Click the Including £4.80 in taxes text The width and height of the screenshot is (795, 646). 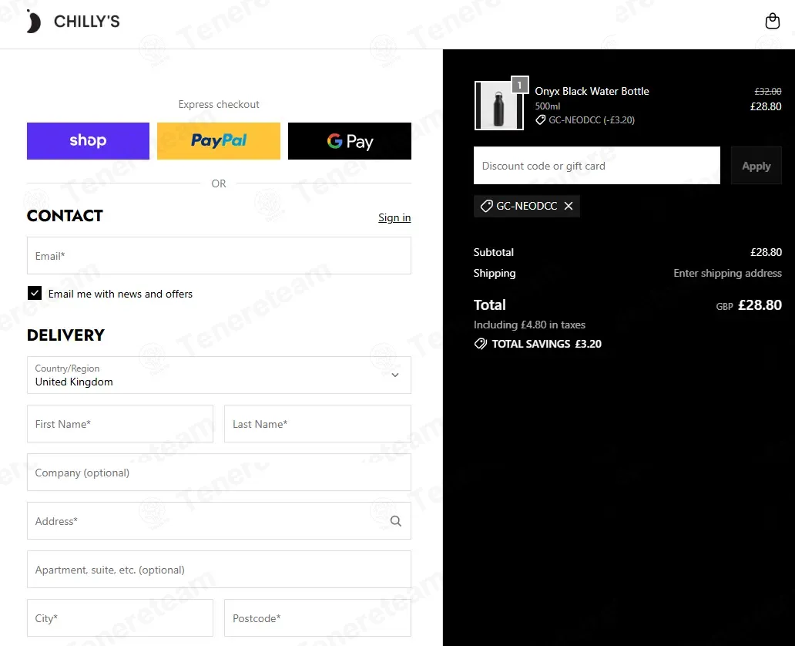click(529, 325)
